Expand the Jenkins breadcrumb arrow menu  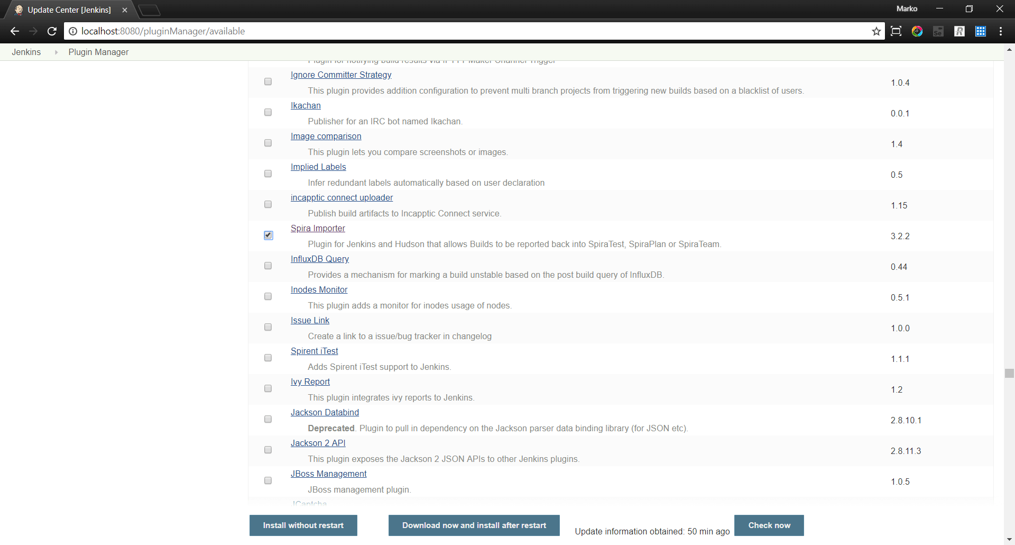(x=56, y=52)
